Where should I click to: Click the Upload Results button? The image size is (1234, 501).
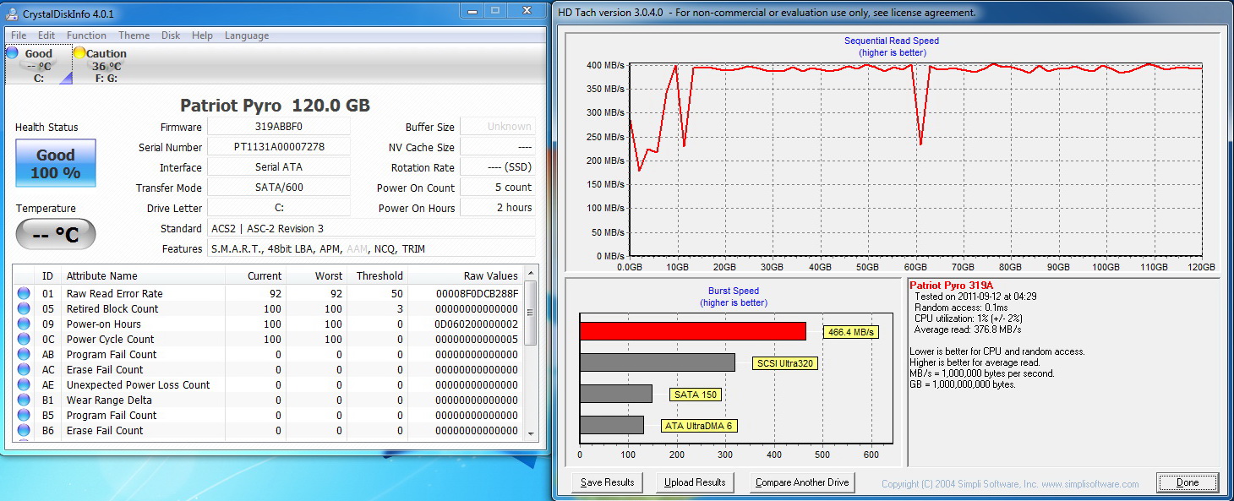pyautogui.click(x=695, y=482)
